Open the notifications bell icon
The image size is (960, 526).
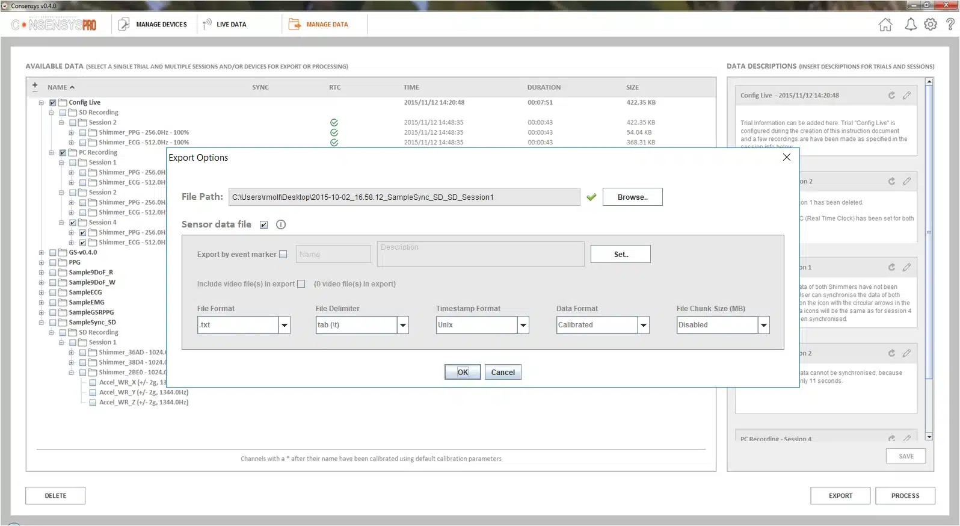pos(911,25)
